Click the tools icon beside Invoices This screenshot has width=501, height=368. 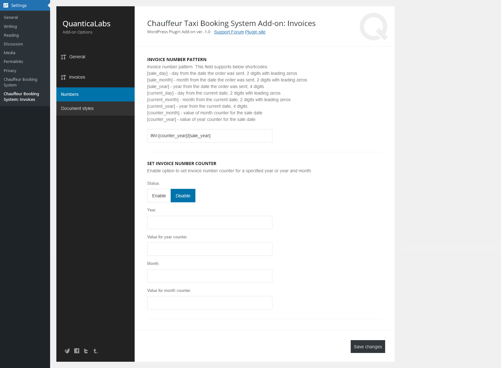(x=64, y=77)
